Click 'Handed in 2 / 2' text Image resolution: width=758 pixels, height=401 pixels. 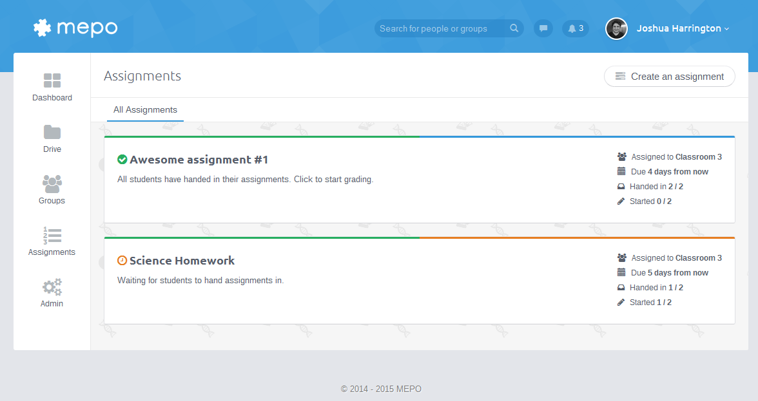pos(656,187)
